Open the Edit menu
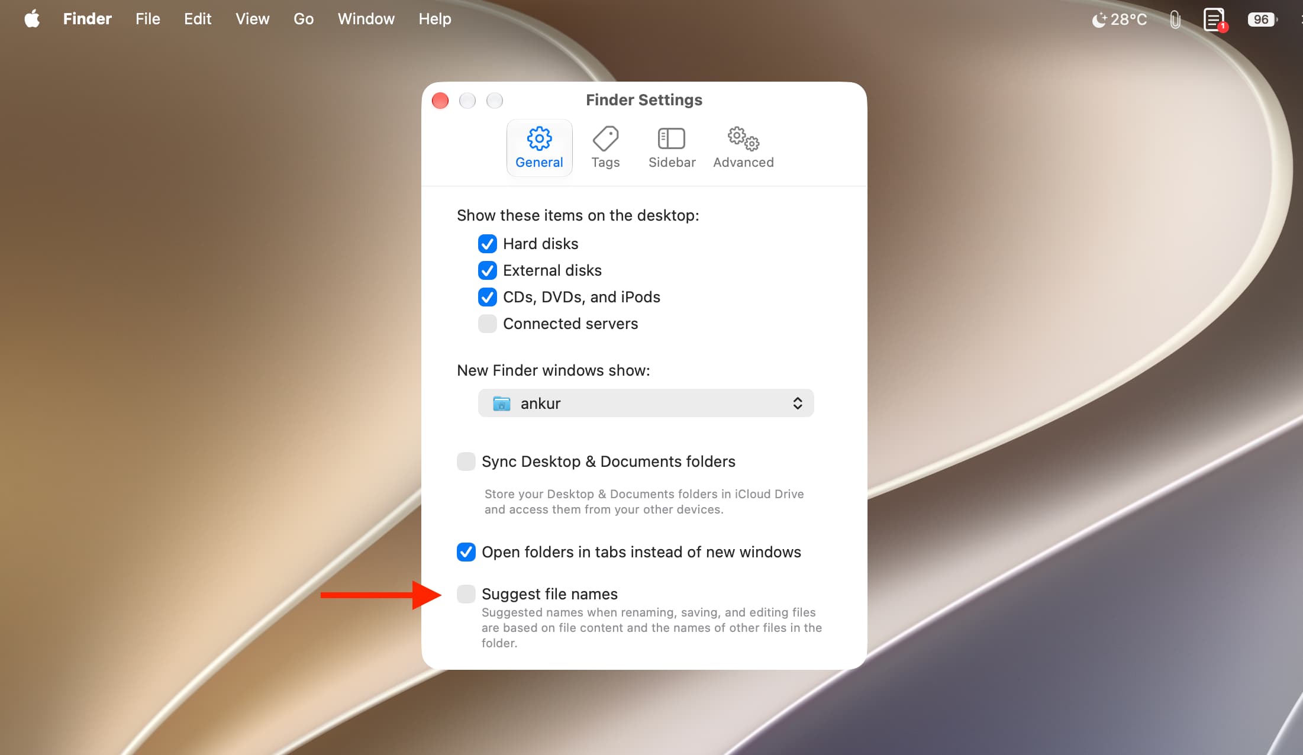Viewport: 1303px width, 755px height. point(198,19)
